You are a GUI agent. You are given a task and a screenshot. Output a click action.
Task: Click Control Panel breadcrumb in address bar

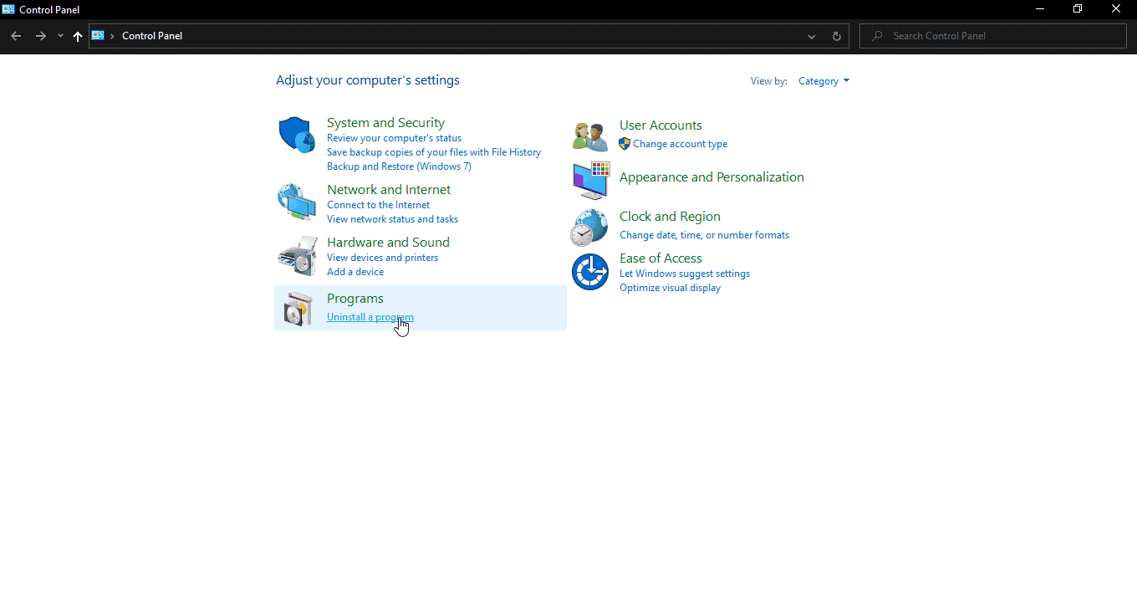click(152, 36)
